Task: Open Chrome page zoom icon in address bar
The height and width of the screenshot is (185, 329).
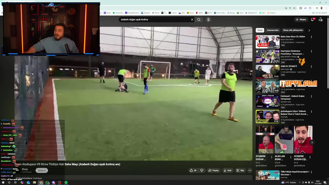Action: click(x=290, y=8)
